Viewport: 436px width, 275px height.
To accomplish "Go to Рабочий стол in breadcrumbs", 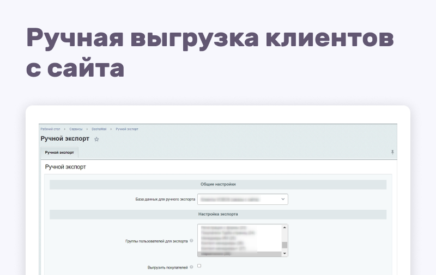I will [51, 129].
